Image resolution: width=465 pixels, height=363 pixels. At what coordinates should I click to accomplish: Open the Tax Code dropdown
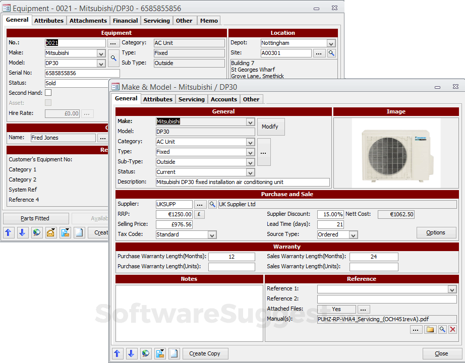(212, 235)
